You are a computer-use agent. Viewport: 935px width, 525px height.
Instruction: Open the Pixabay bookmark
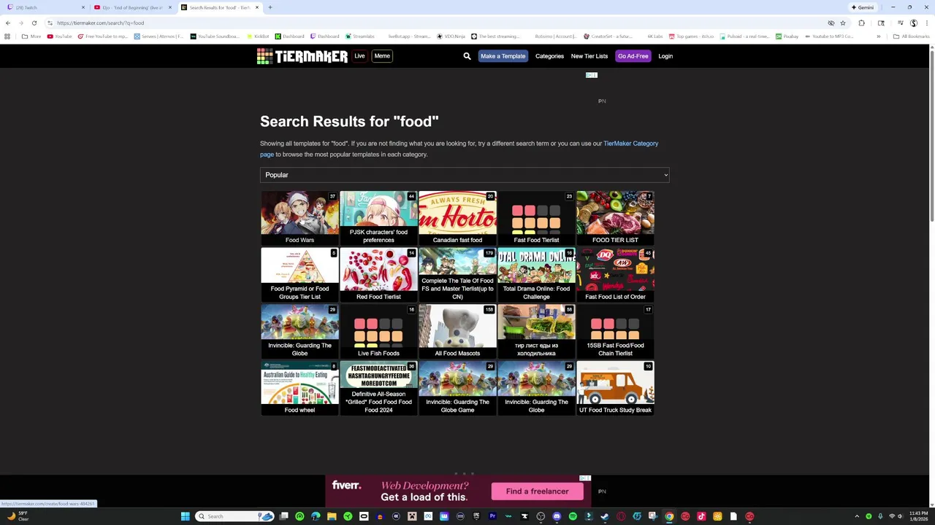point(787,36)
